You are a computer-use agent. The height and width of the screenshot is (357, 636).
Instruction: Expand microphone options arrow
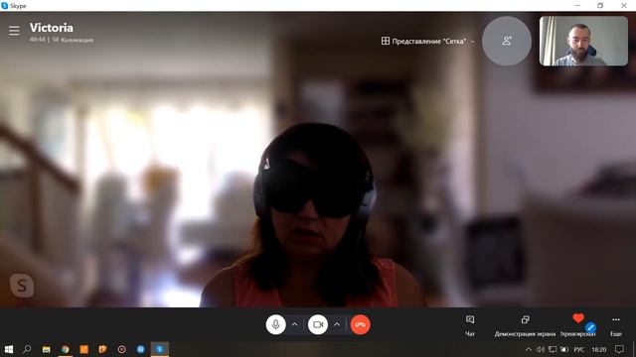click(x=295, y=324)
